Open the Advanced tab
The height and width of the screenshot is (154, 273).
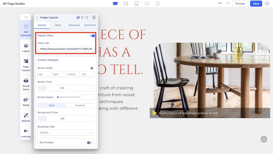click(74, 25)
